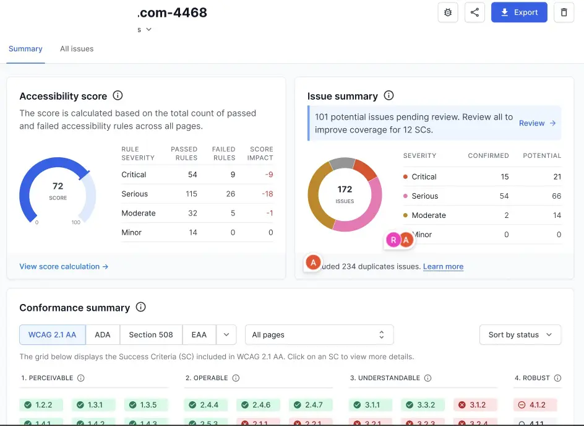
Task: Show info for the Understandable heading
Action: 428,378
